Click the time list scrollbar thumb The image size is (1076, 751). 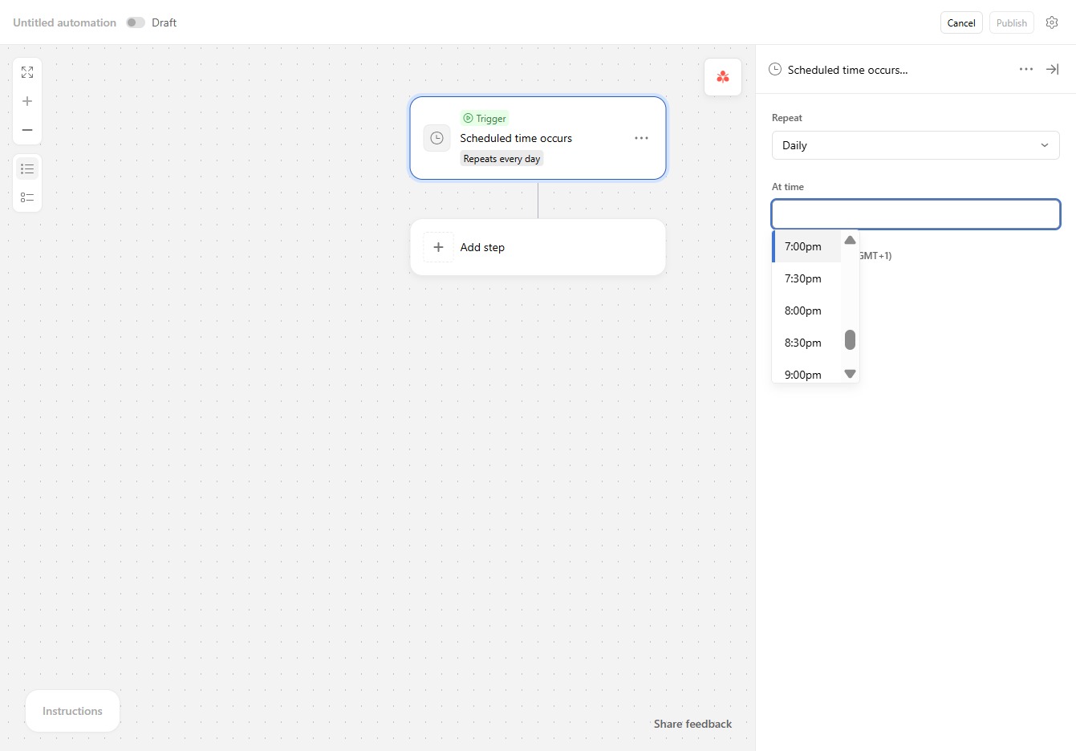[851, 340]
